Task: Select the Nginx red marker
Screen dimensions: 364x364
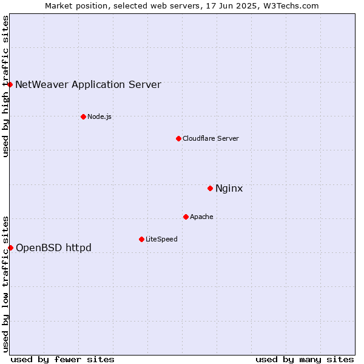Action: [210, 188]
